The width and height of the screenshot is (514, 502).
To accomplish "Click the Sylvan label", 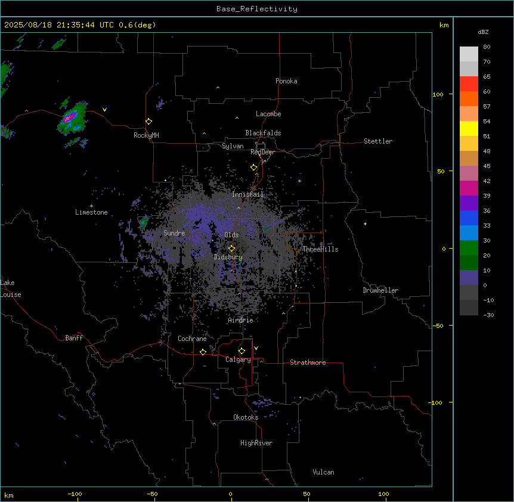I will (233, 146).
